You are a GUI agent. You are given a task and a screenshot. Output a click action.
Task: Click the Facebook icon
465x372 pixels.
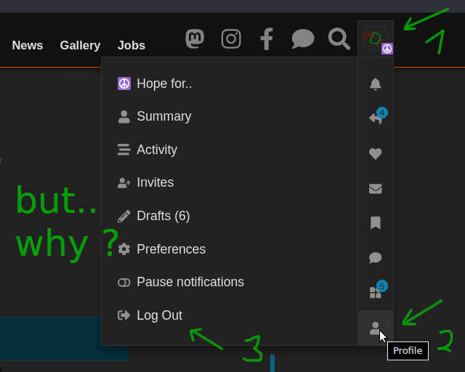click(x=267, y=39)
